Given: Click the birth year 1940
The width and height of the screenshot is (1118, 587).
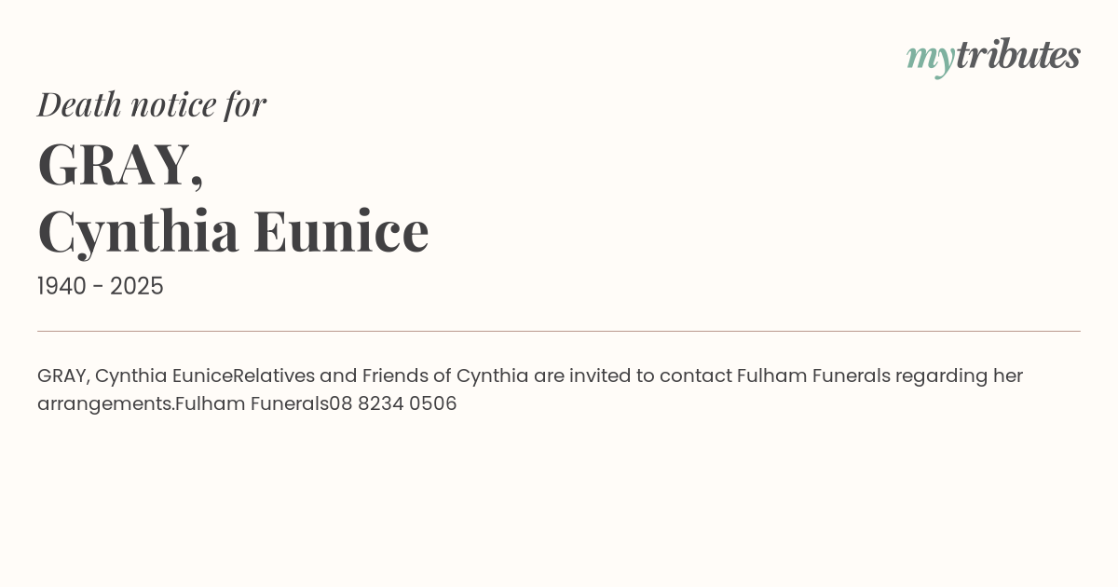Looking at the screenshot, I should click(x=63, y=287).
